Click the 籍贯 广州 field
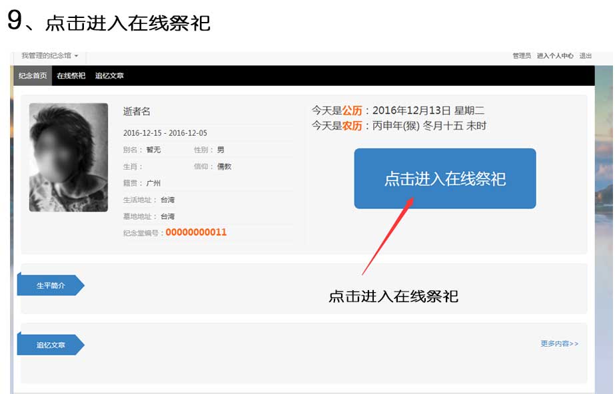The height and width of the screenshot is (394, 615). pos(142,183)
